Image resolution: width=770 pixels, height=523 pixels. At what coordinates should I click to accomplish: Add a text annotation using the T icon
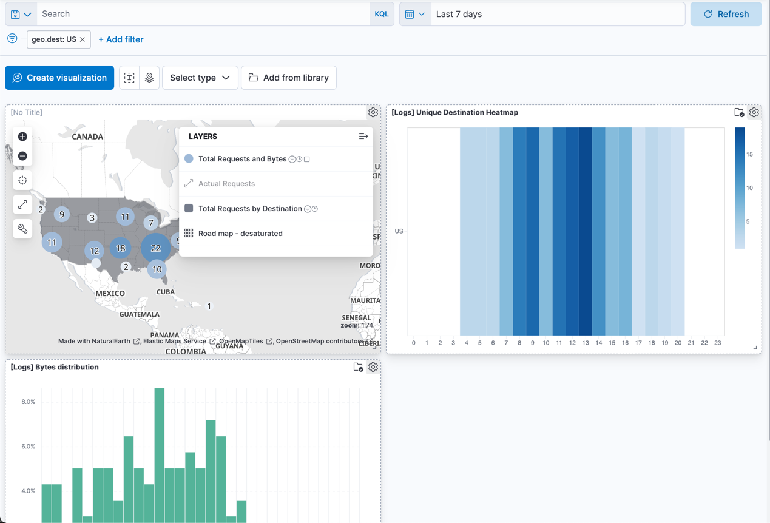click(129, 78)
